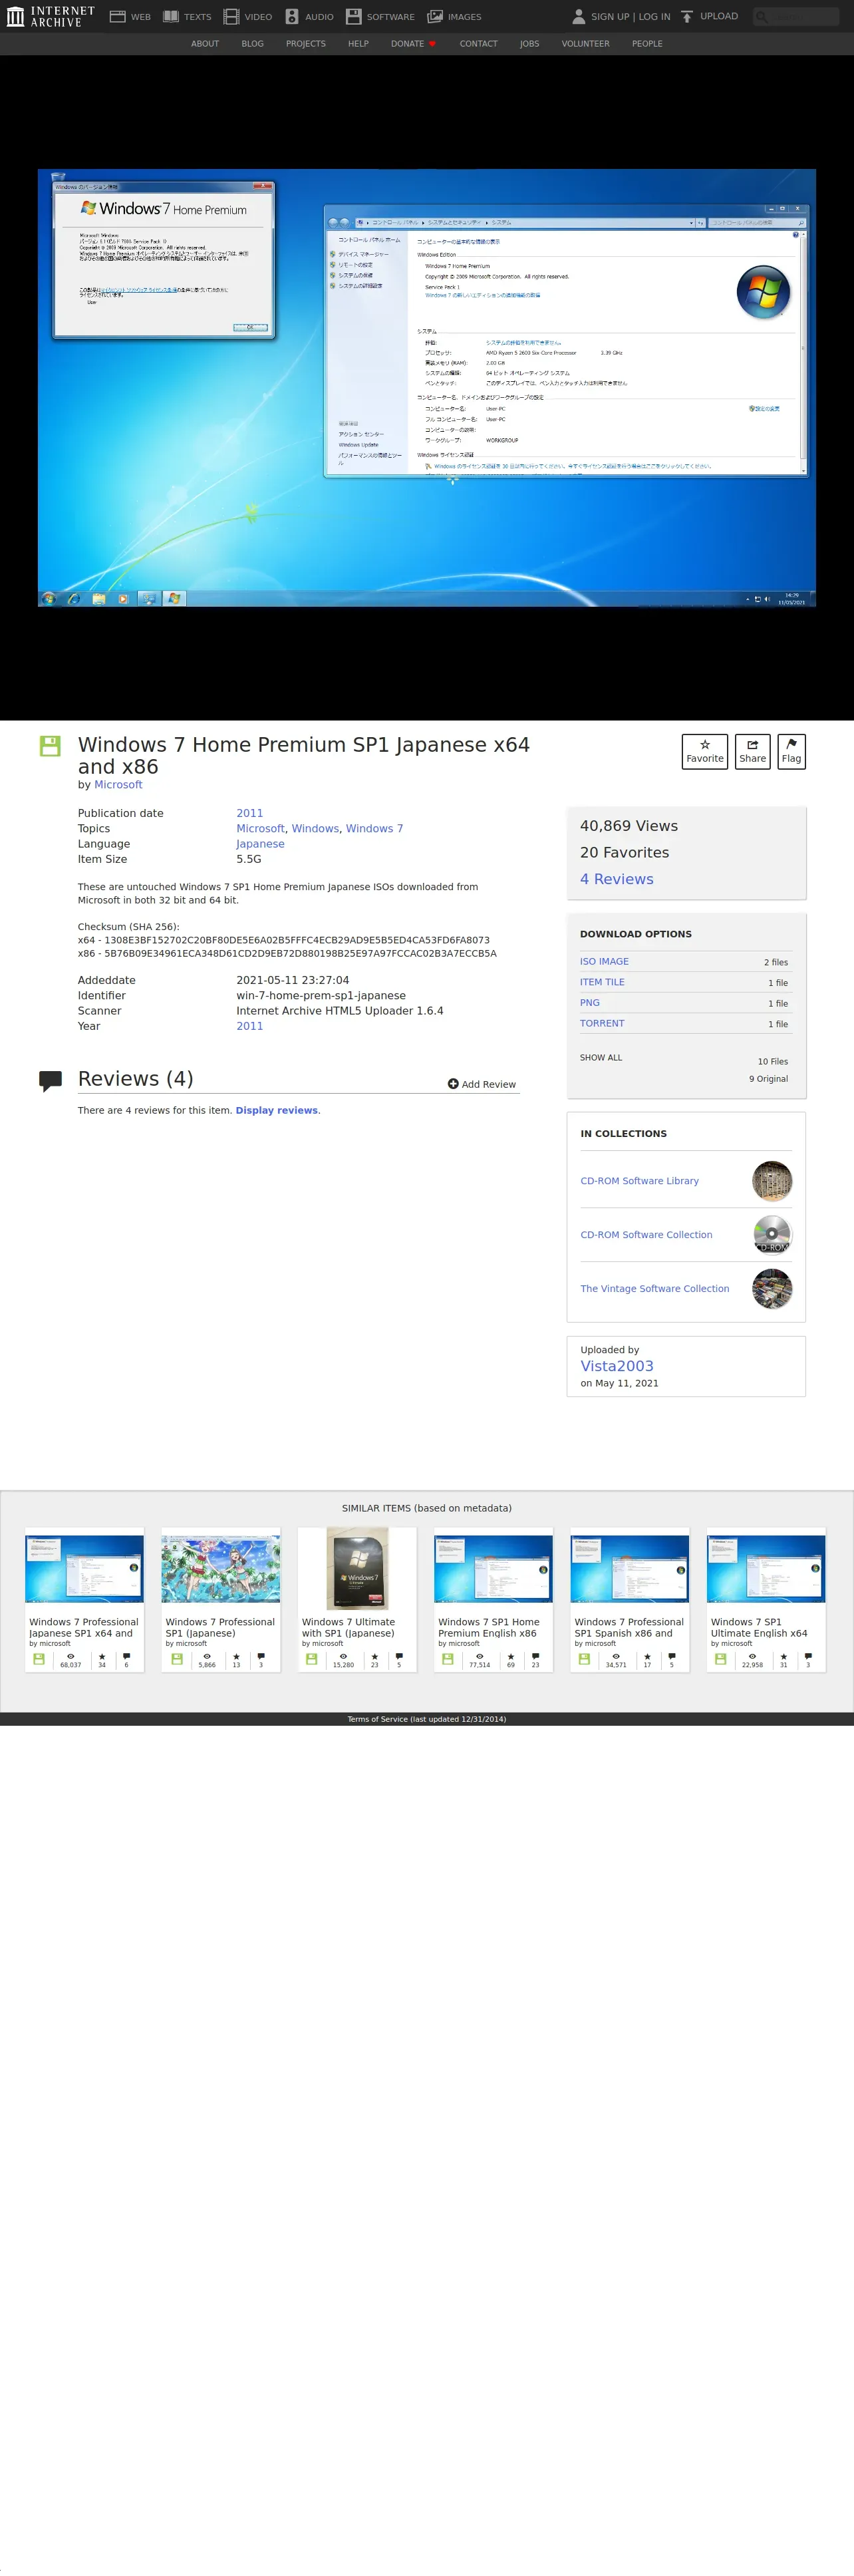Image resolution: width=854 pixels, height=2576 pixels.
Task: Open the 9 Original files link
Action: [x=768, y=1079]
